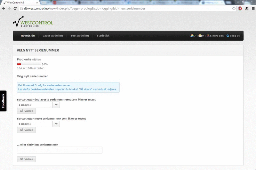Click the WestControl Electronics logo

33,22
